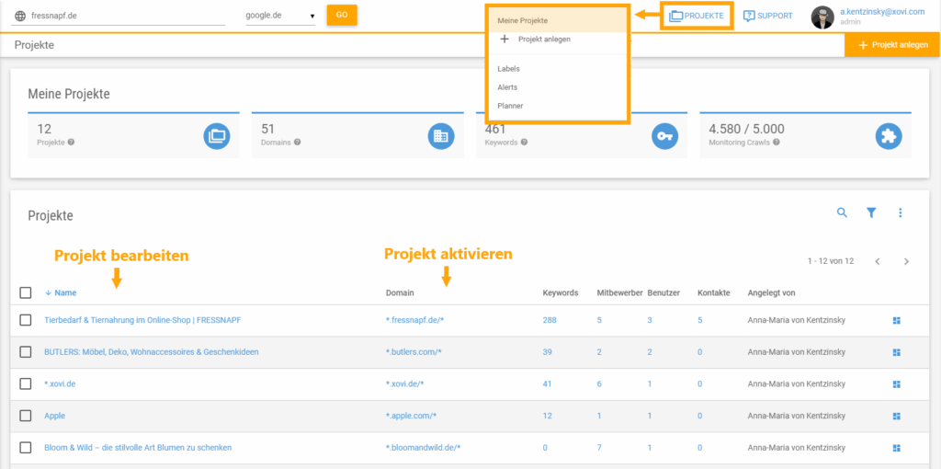Open the PROJEKTE menu in top bar
The height and width of the screenshot is (469, 941).
pyautogui.click(x=697, y=16)
